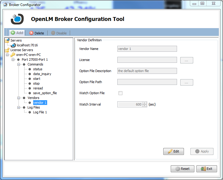223x180 pixels.
Task: Collapse the Vendors node
Action: pyautogui.click(x=19, y=98)
